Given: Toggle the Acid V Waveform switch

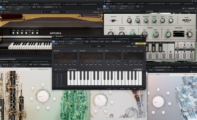Looking at the screenshot, I should pyautogui.click(x=113, y=20).
